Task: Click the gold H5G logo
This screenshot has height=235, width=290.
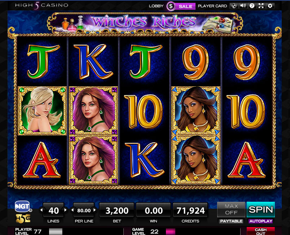Action: click(23, 219)
